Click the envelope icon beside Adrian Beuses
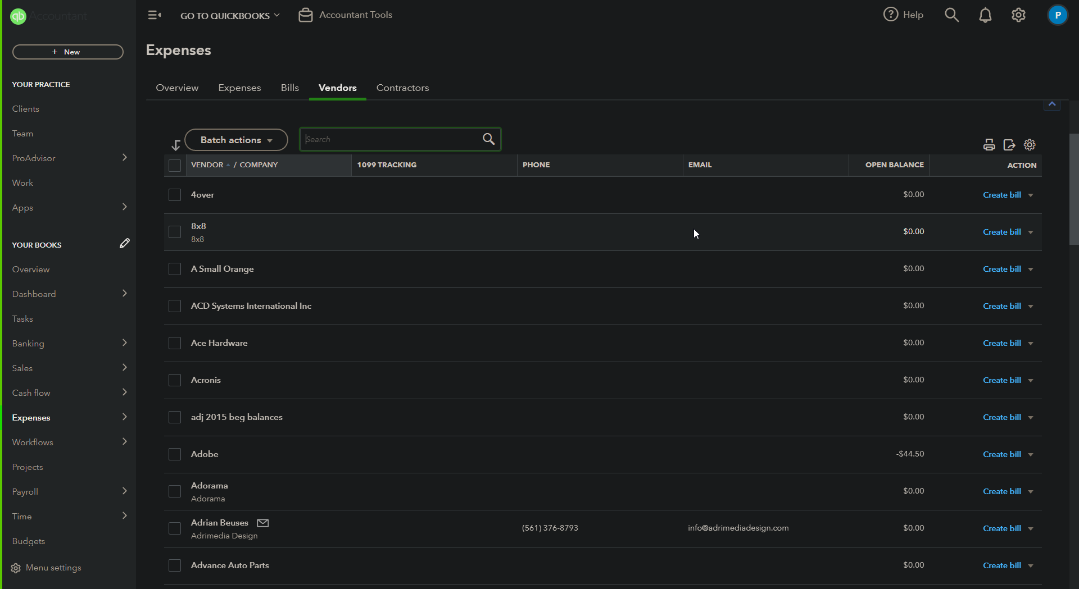Image resolution: width=1079 pixels, height=589 pixels. pos(263,523)
